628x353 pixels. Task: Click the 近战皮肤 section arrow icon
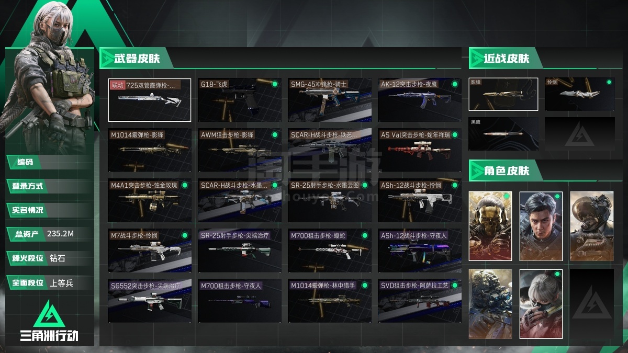(x=476, y=59)
